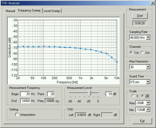Screen dimensions: 156x128
Task: Expand the Scale Max dropdown
Action: pyautogui.click(x=148, y=103)
